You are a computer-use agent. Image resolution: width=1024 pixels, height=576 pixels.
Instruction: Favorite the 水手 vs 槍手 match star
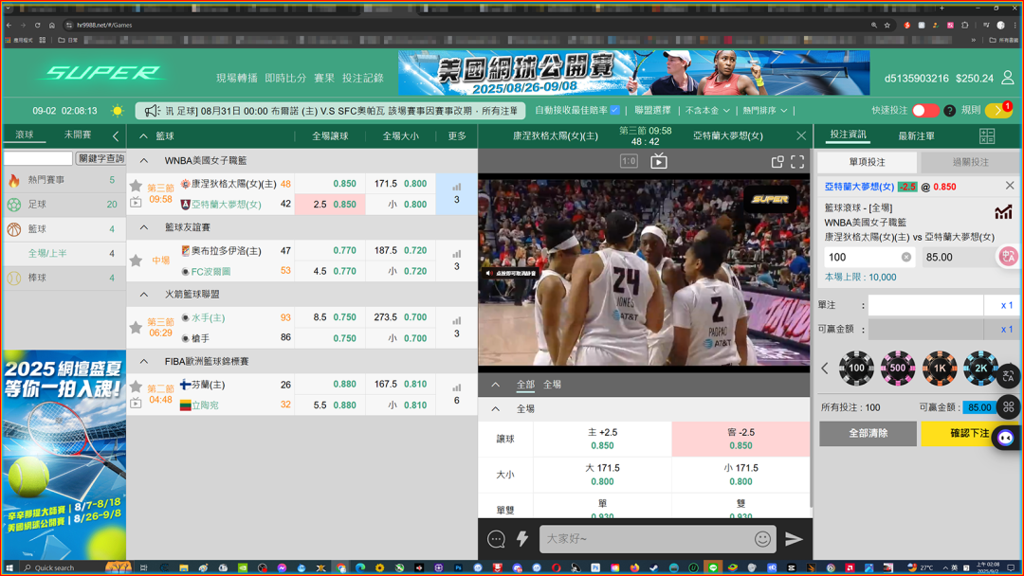[136, 328]
